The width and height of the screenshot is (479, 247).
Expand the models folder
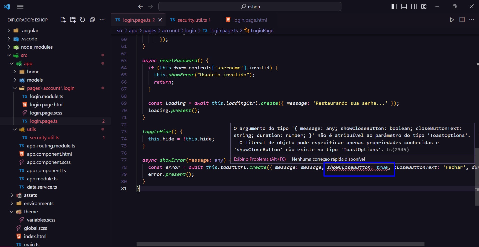[15, 80]
